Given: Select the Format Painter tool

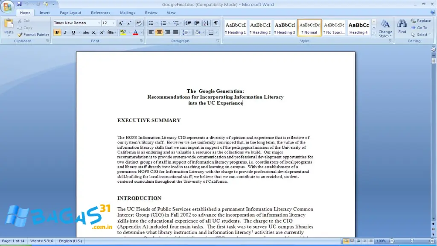Looking at the screenshot, I should click(x=34, y=35).
